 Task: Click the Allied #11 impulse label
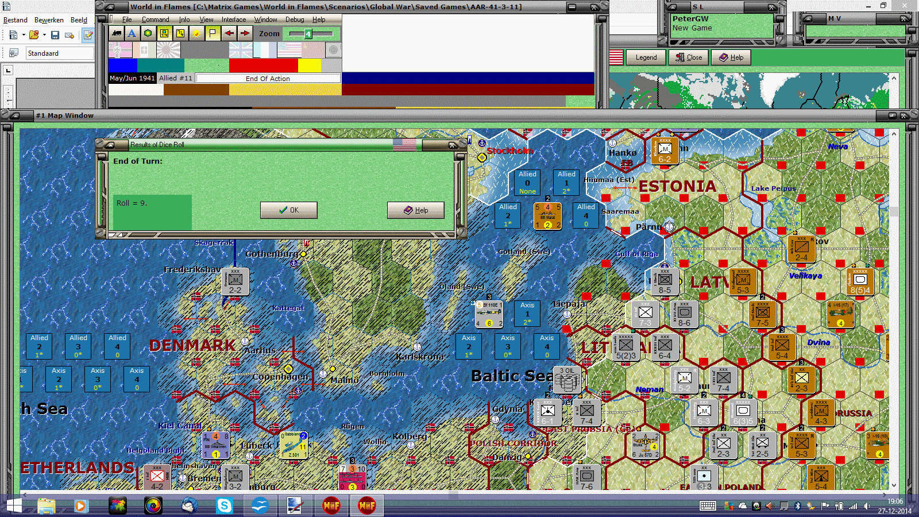tap(176, 78)
